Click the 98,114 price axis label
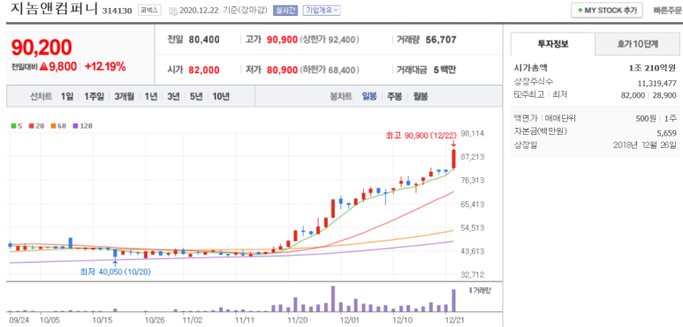 tap(472, 134)
